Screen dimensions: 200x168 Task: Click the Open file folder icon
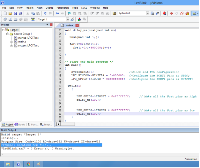click(x=11, y=13)
